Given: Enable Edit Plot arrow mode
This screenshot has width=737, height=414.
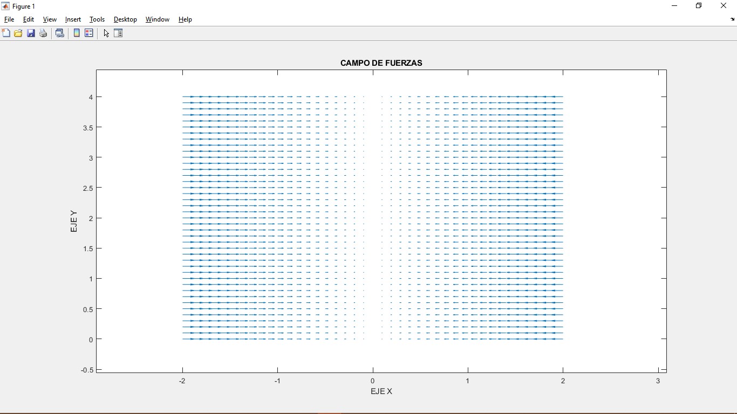Looking at the screenshot, I should click(x=106, y=33).
